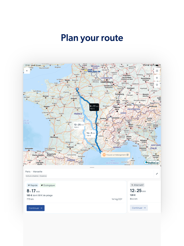This screenshot has height=246, width=184.
Task: Open the map layers icon
Action: click(157, 78)
